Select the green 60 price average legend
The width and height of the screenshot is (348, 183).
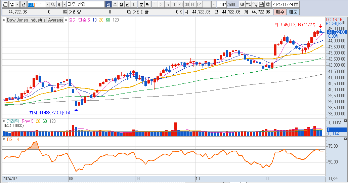click(x=108, y=20)
